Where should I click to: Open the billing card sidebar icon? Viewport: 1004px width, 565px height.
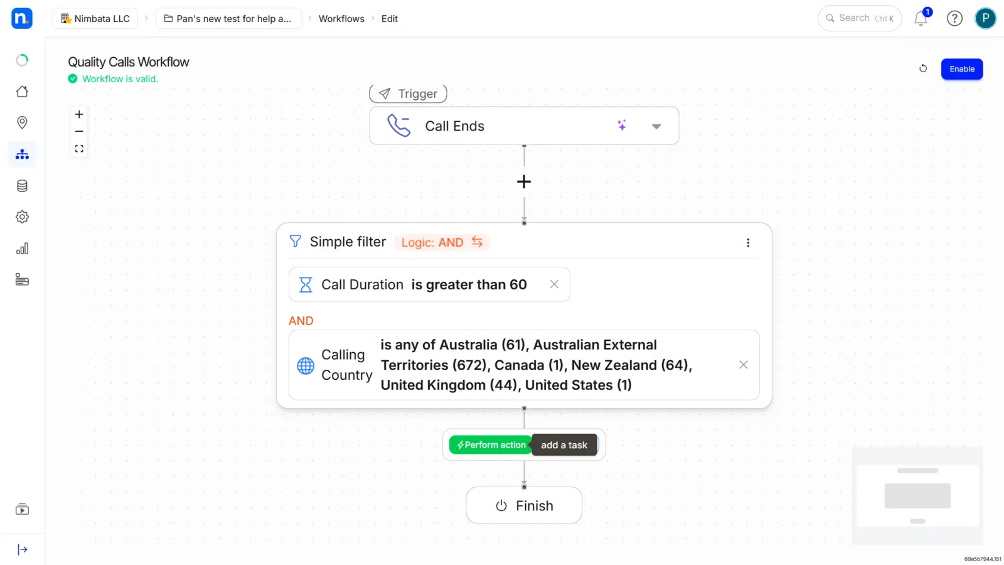tap(22, 280)
